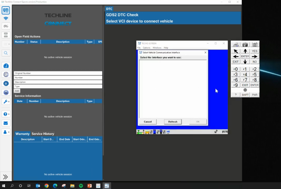Image resolution: width=281 pixels, height=189 pixels.
Task: Click the F1 function key
Action: click(x=245, y=69)
